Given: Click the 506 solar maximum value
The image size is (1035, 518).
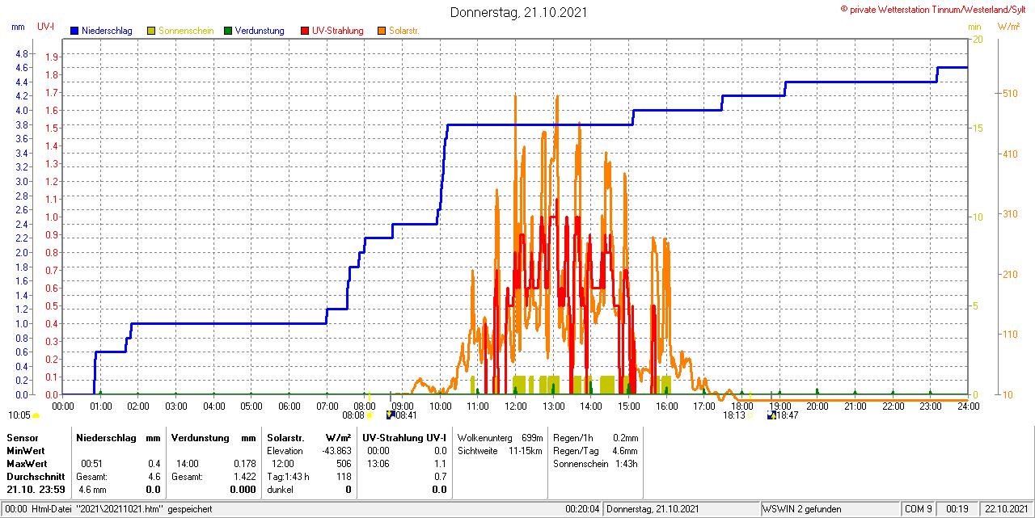Looking at the screenshot, I should point(344,464).
